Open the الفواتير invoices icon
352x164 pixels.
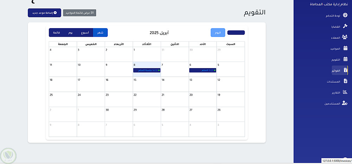[x=345, y=70]
